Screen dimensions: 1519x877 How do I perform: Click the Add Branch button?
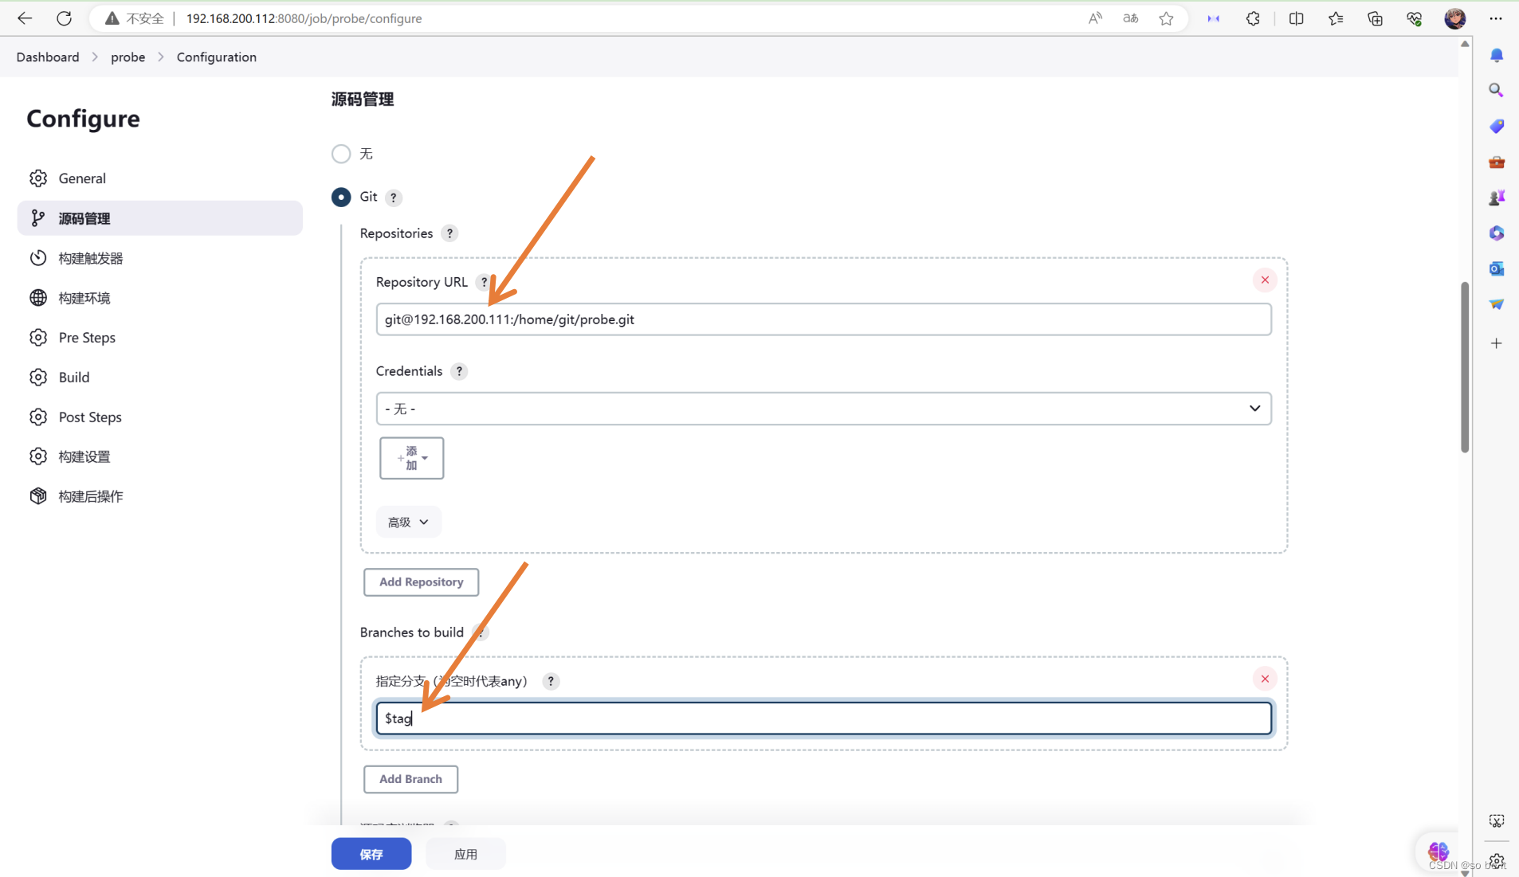[x=410, y=779]
